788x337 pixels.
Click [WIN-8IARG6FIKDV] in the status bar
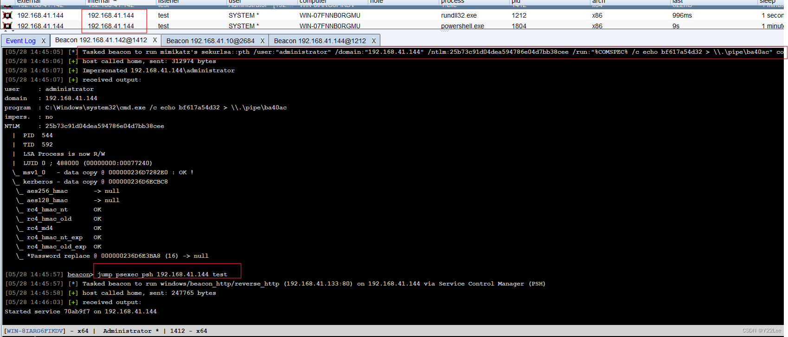pyautogui.click(x=35, y=331)
